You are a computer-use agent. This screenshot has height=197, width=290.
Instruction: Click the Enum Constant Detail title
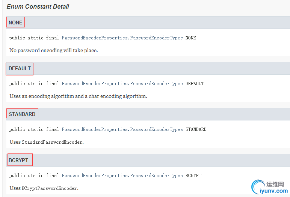pos(38,7)
